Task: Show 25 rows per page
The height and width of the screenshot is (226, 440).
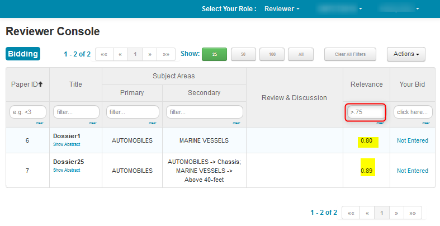Action: pyautogui.click(x=214, y=54)
